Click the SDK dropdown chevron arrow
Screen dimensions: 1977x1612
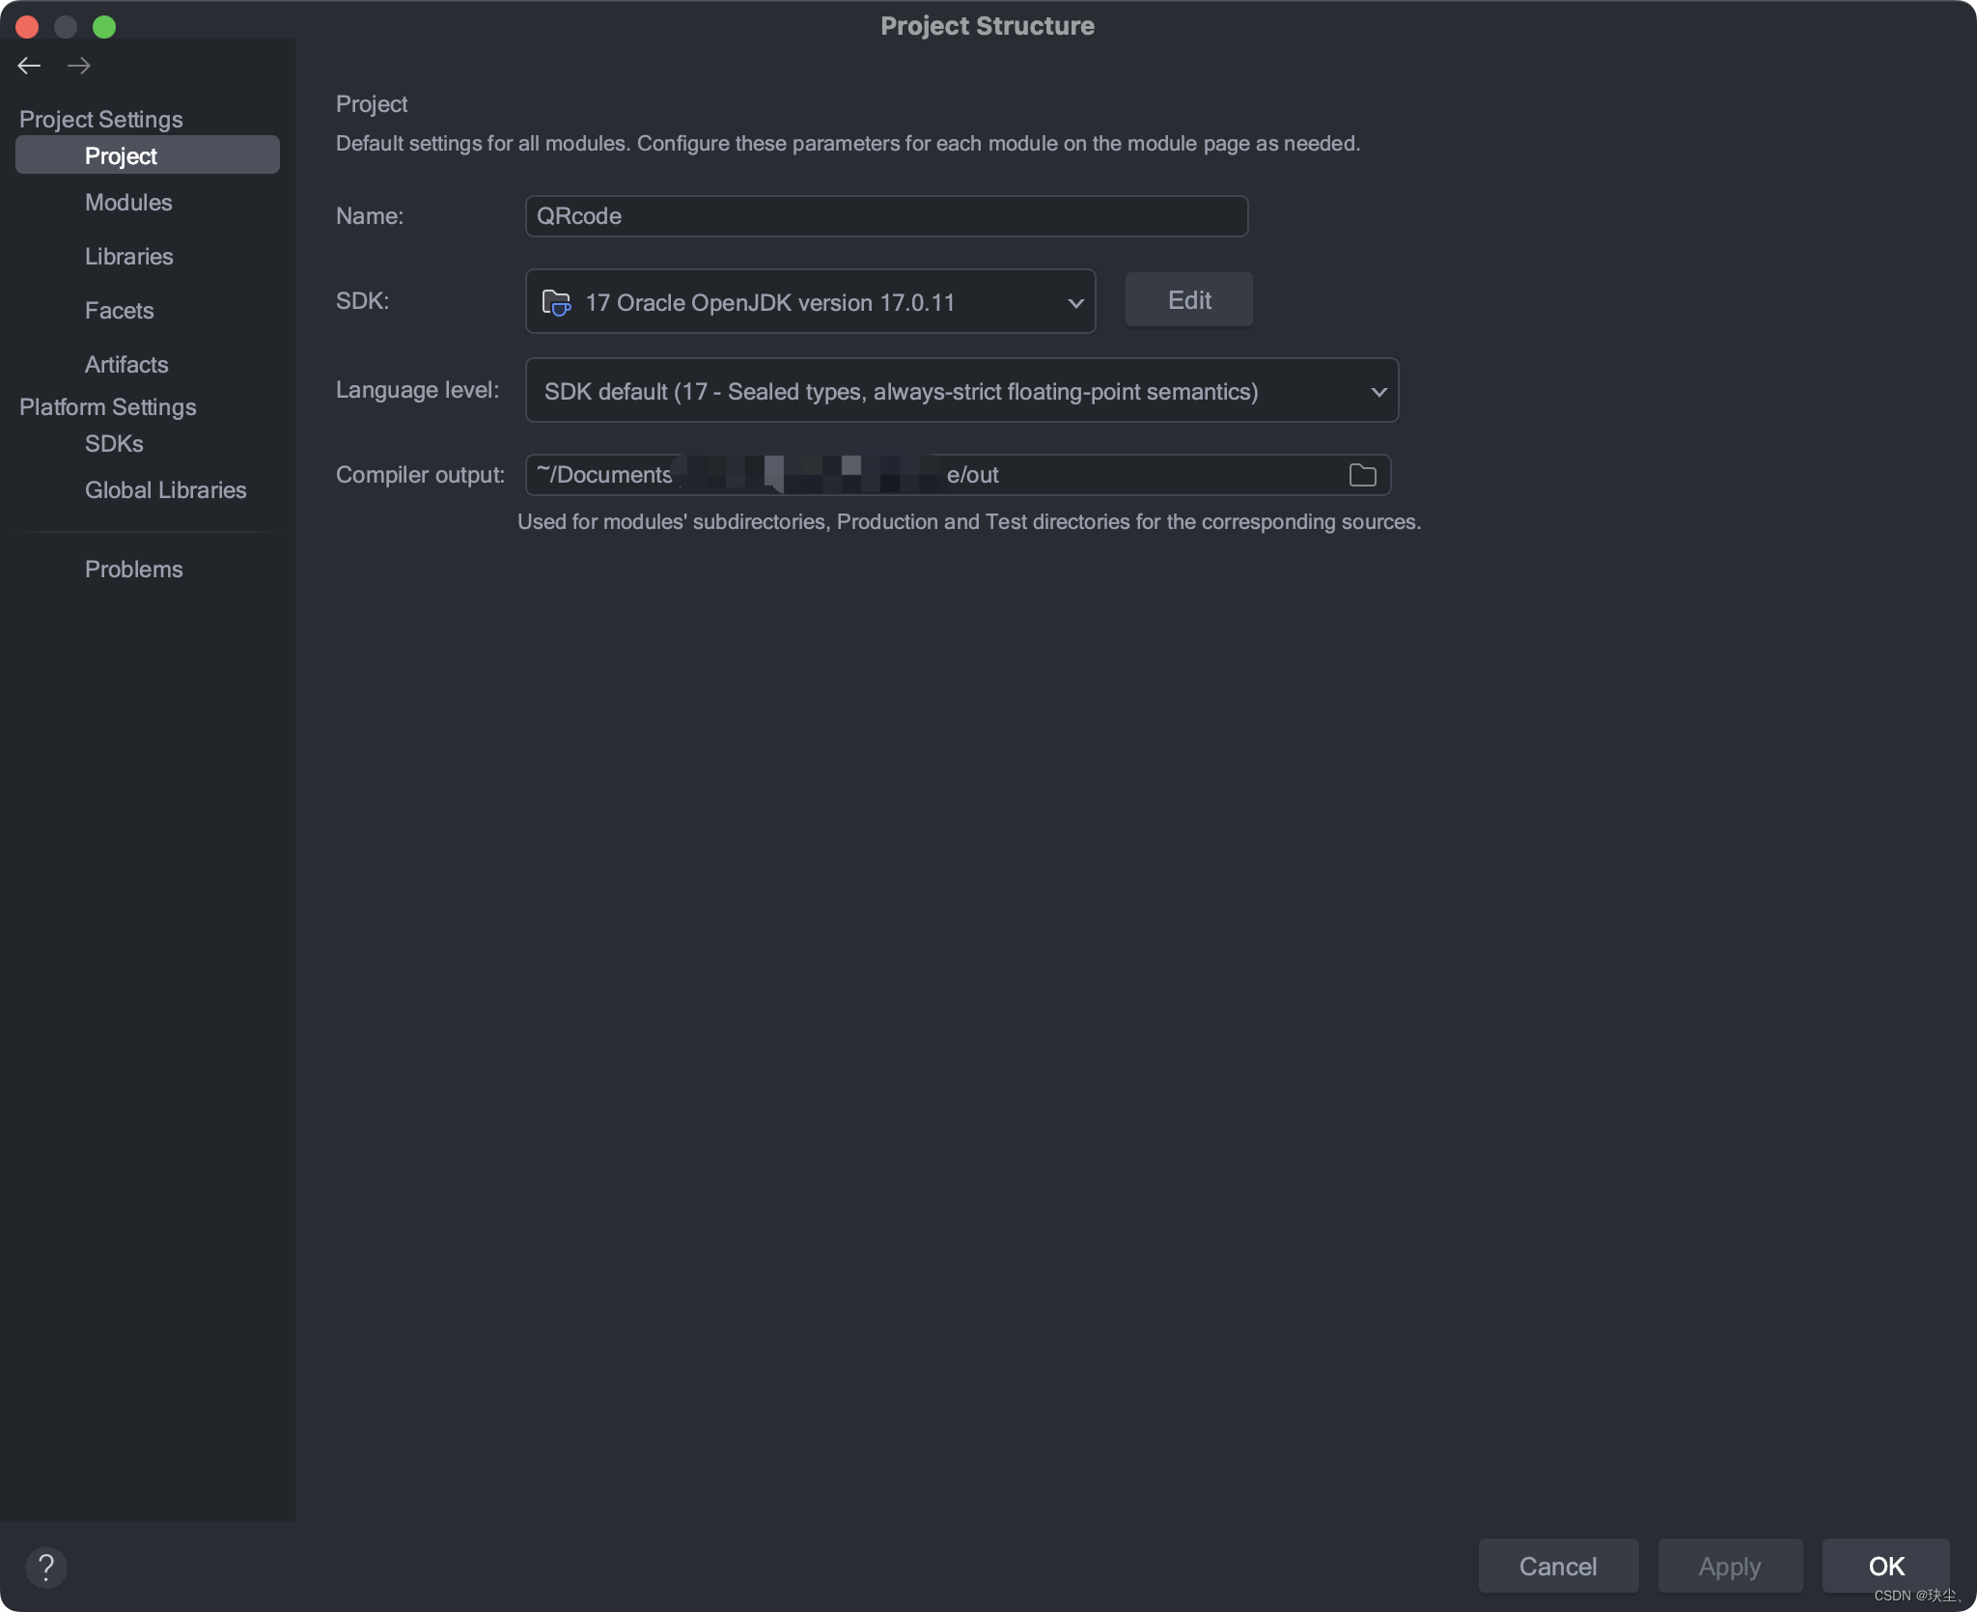(1075, 303)
